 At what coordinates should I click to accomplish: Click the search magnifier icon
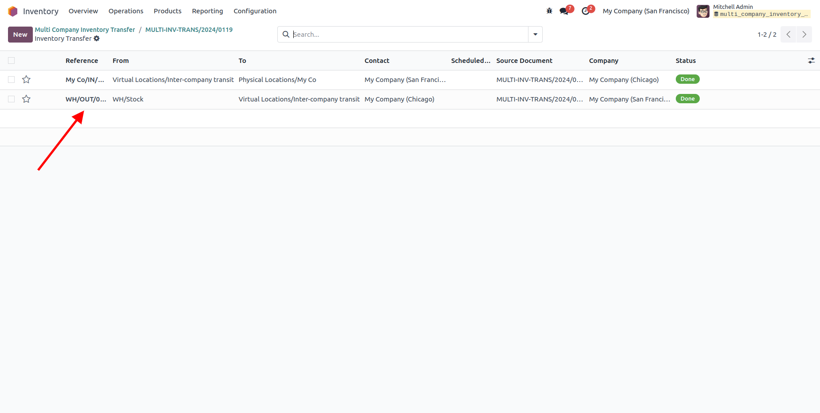286,35
